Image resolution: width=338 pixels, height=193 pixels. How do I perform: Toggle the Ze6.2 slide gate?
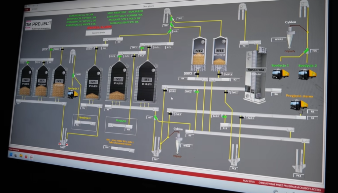(x=197, y=92)
